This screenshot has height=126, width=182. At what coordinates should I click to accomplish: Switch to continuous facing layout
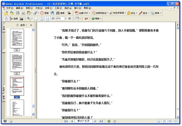(x=170, y=121)
